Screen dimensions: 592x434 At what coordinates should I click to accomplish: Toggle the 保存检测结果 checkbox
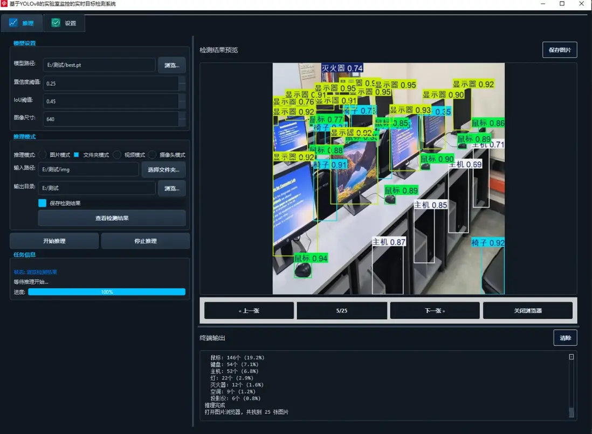(43, 204)
